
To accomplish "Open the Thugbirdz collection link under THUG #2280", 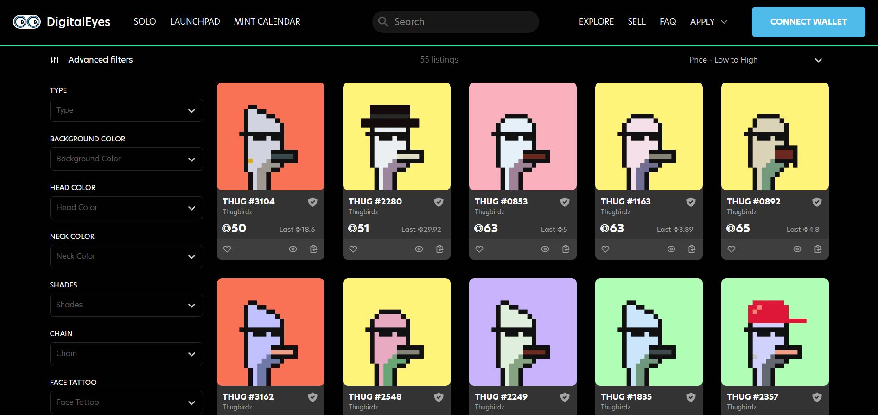I will [363, 212].
